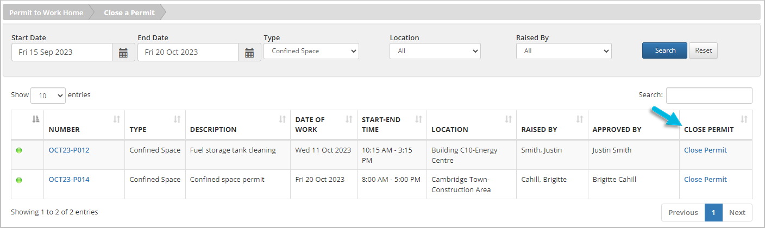
Task: Click green status dot for OCT23-P012
Action: point(20,150)
